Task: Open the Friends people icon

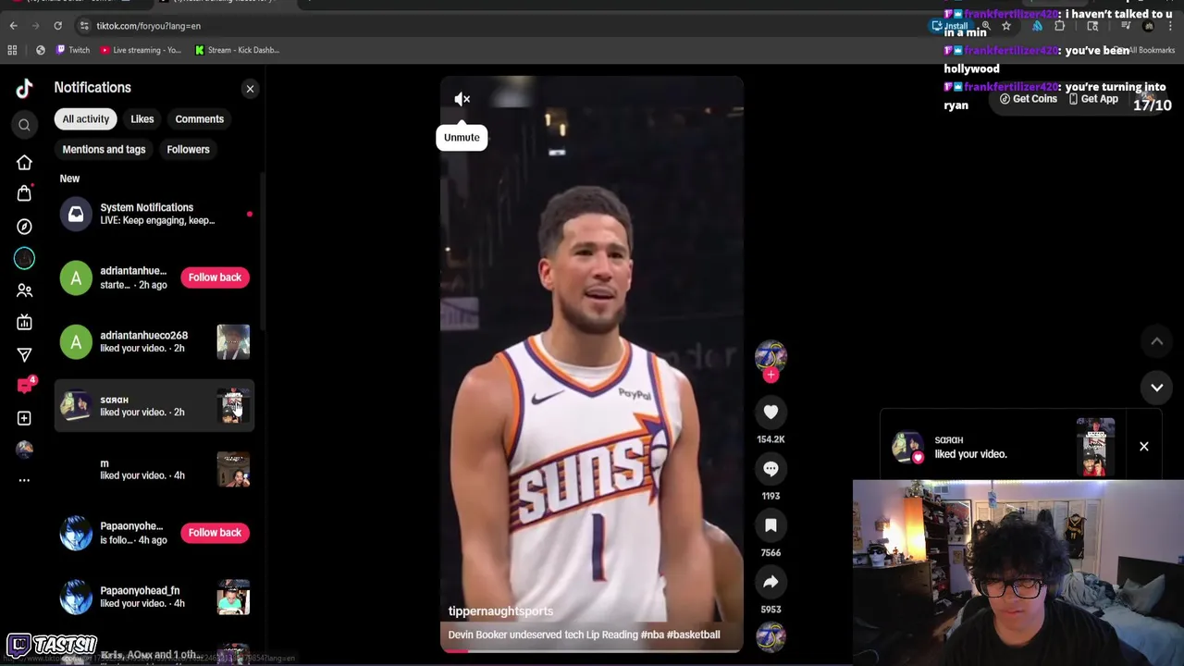Action: [24, 290]
